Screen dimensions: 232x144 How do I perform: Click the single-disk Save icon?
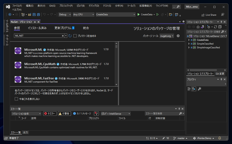[34, 14]
